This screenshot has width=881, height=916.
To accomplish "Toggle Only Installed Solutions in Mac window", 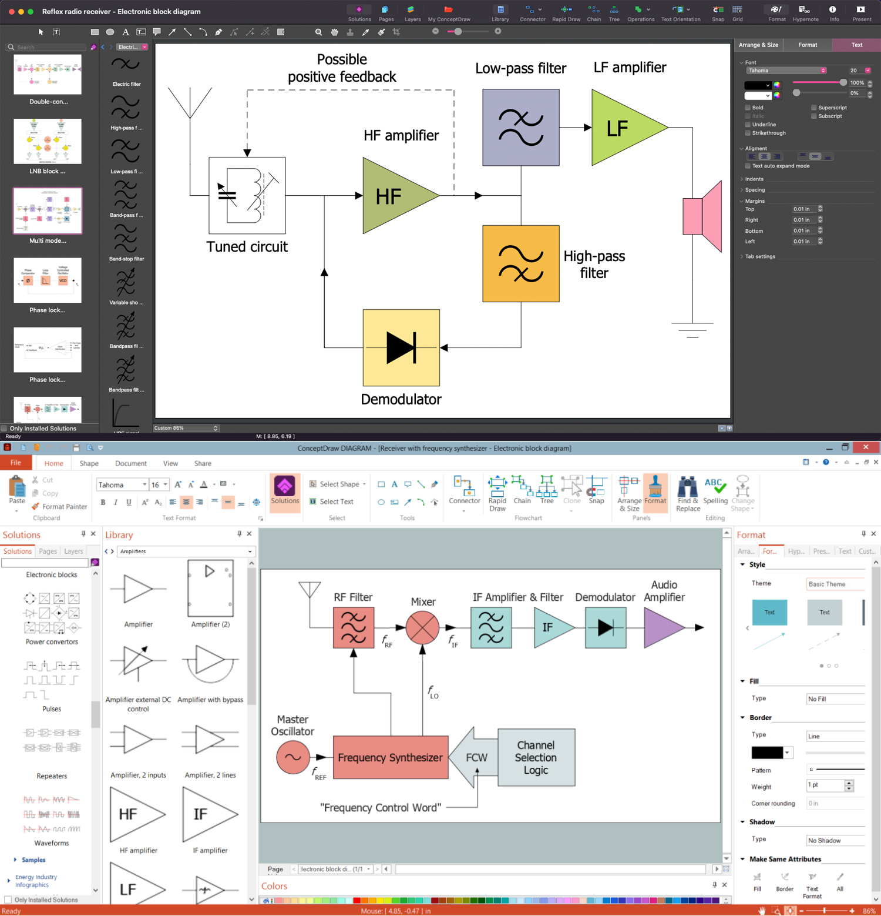I will [4, 429].
